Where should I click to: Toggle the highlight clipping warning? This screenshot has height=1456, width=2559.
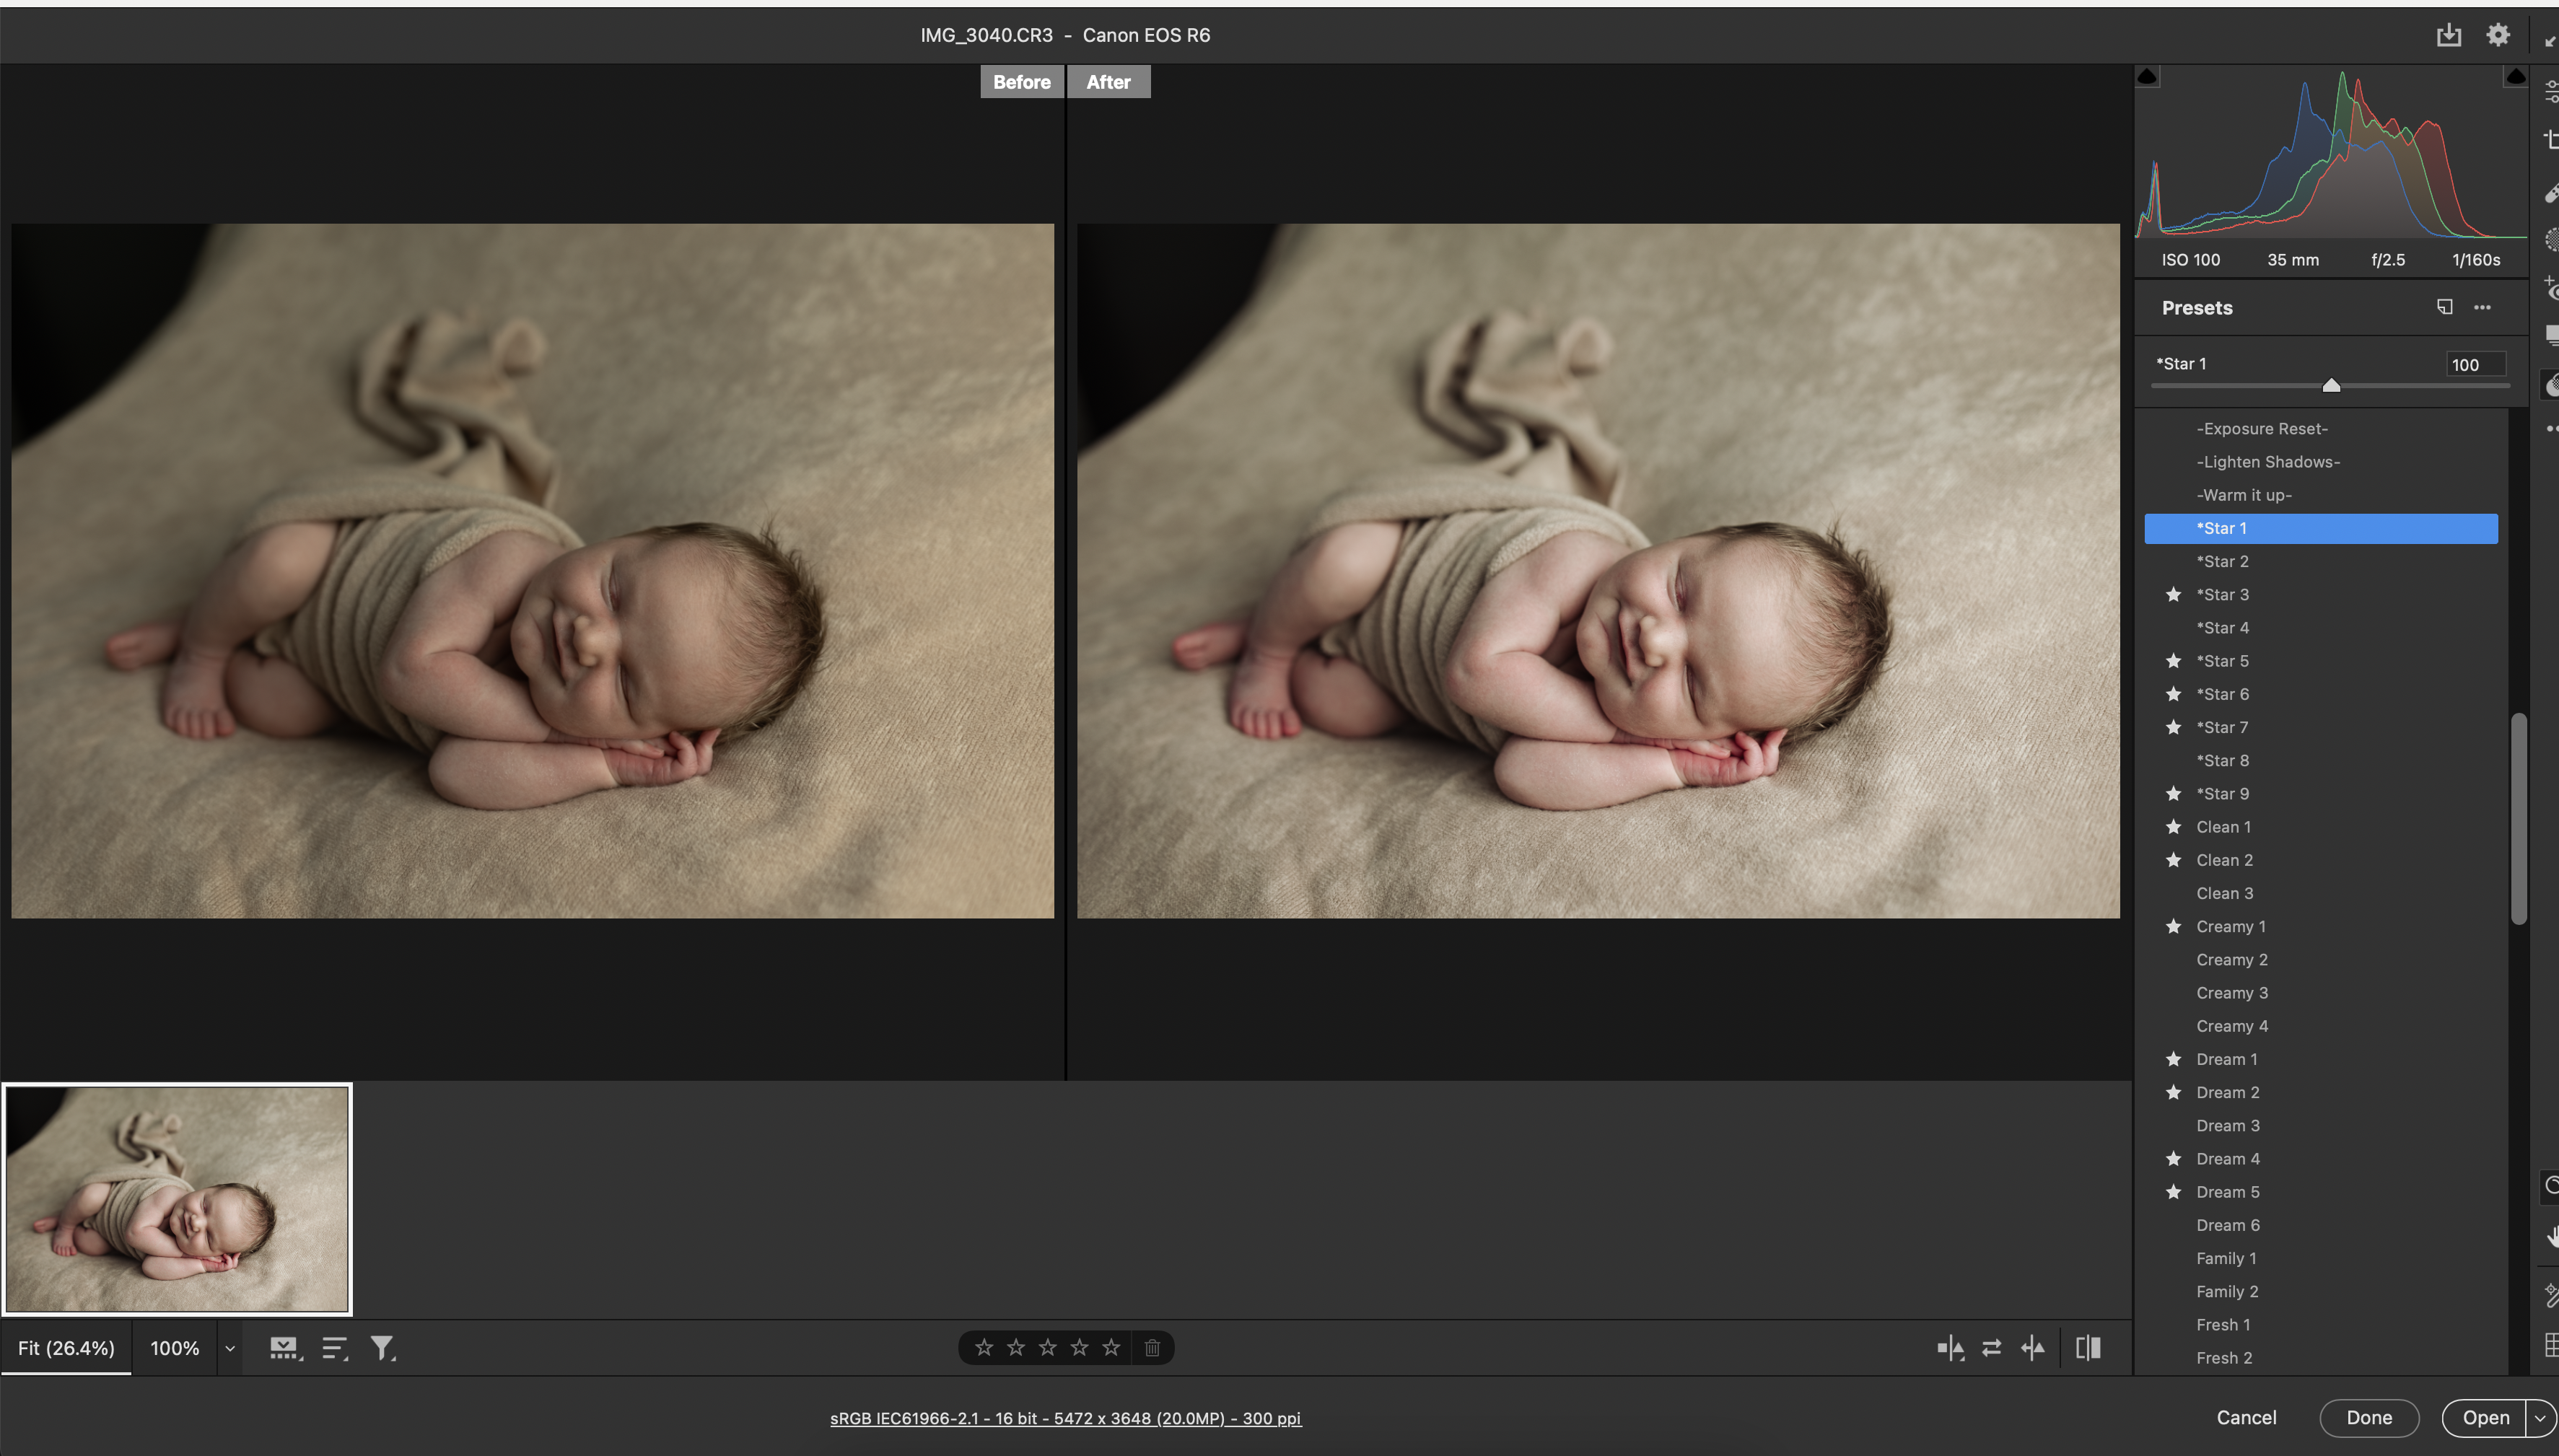2515,77
